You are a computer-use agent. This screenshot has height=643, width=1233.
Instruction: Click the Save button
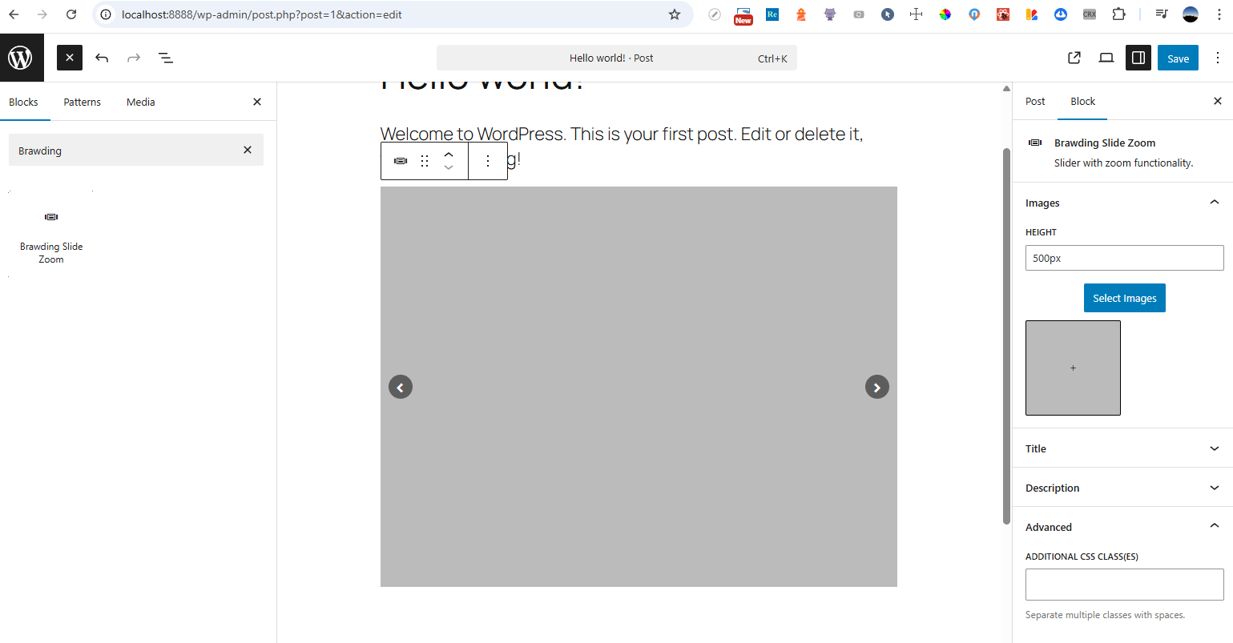(1178, 58)
